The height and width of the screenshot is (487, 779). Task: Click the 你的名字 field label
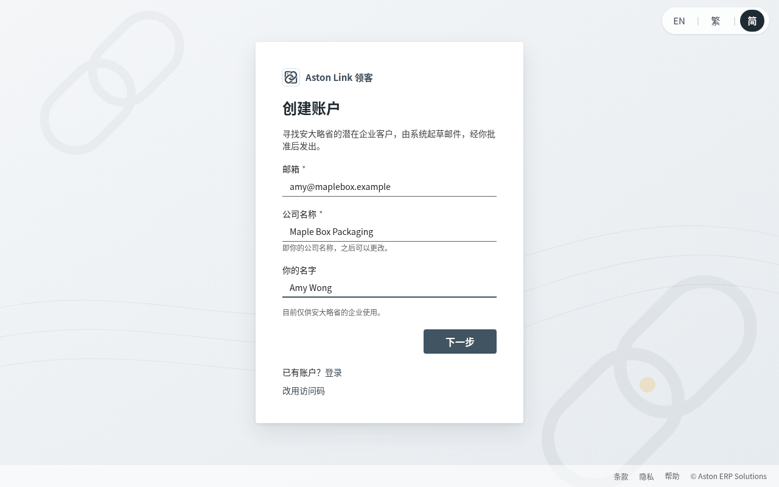click(299, 270)
